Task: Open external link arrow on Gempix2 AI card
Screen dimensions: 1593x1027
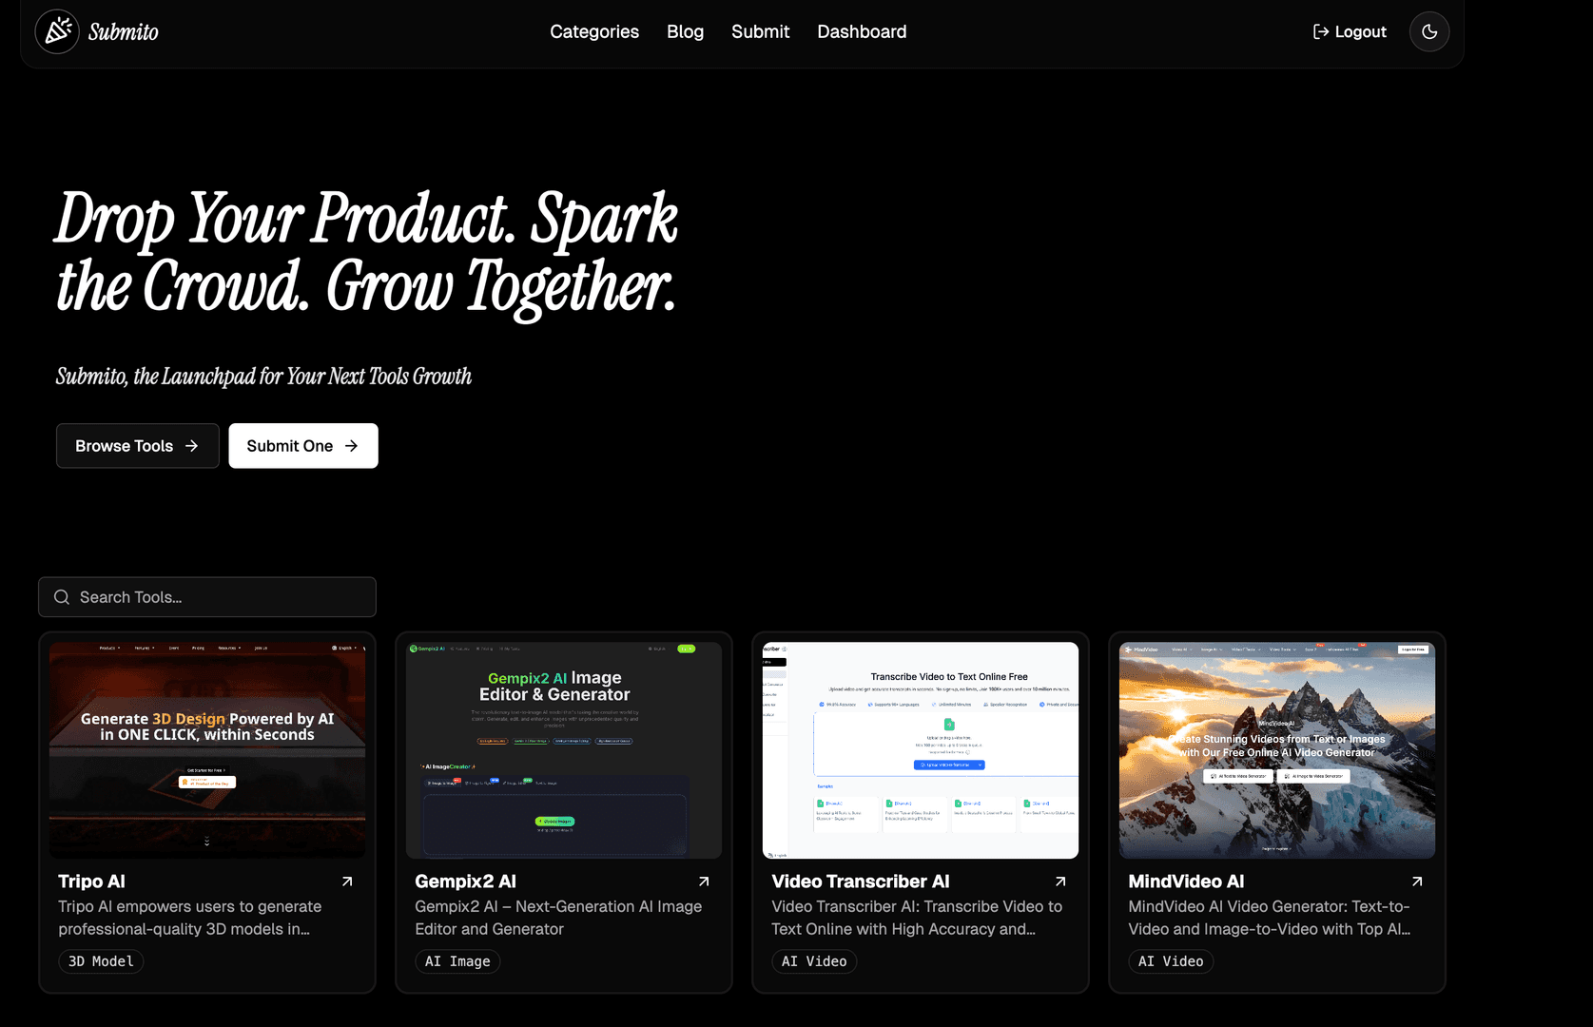Action: click(704, 882)
